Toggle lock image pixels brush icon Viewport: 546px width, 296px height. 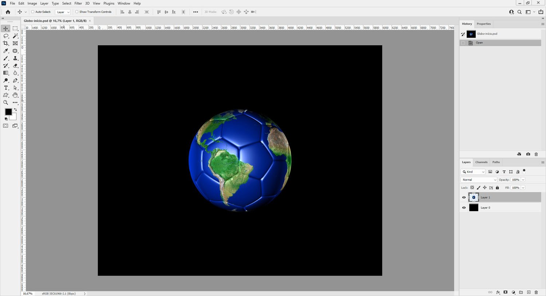478,188
